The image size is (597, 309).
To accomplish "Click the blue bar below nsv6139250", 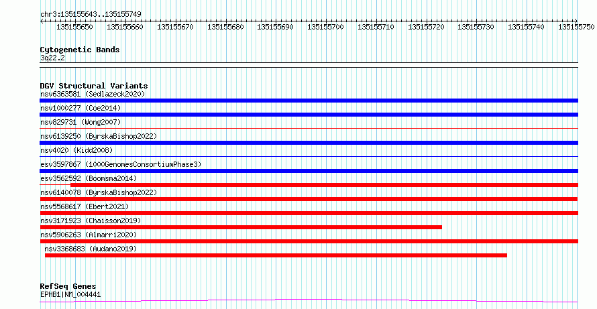I will 309,143.
